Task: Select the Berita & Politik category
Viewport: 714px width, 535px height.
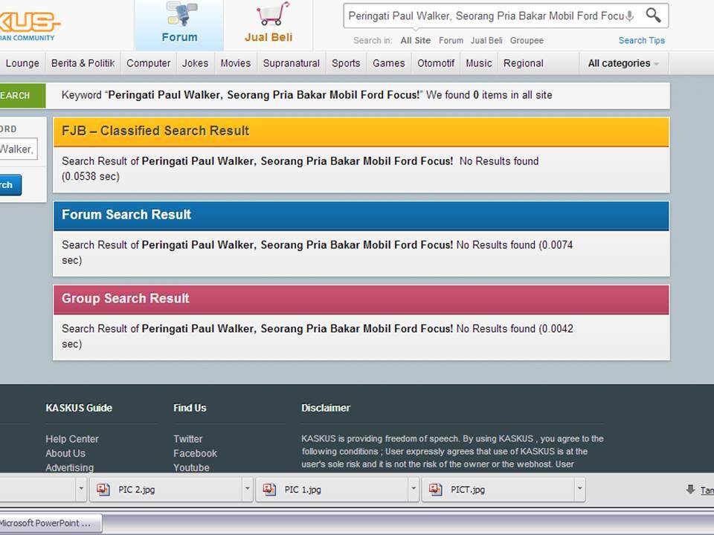Action: click(83, 63)
